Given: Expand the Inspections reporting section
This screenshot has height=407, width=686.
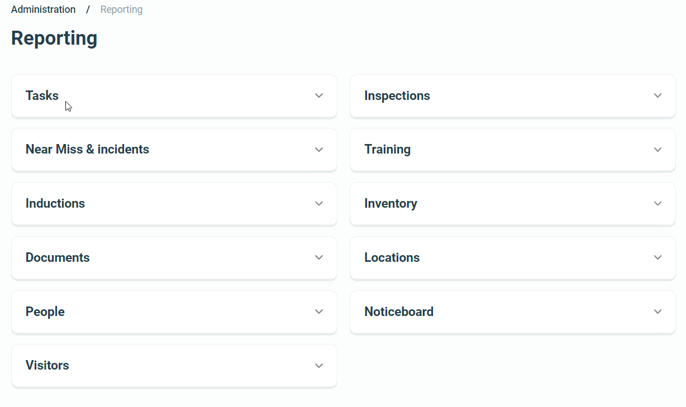Looking at the screenshot, I should 658,95.
